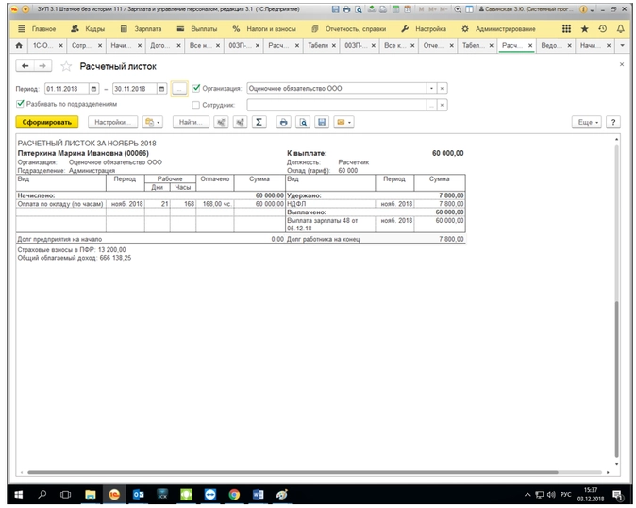Expand the open tabs list arrow

pos(622,46)
